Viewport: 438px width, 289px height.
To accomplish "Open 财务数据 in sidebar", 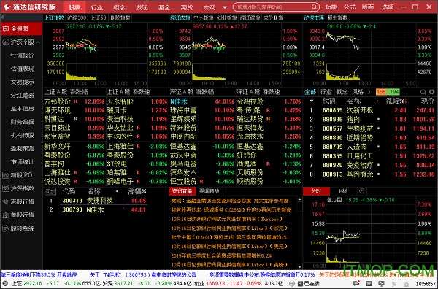I will click(x=23, y=122).
